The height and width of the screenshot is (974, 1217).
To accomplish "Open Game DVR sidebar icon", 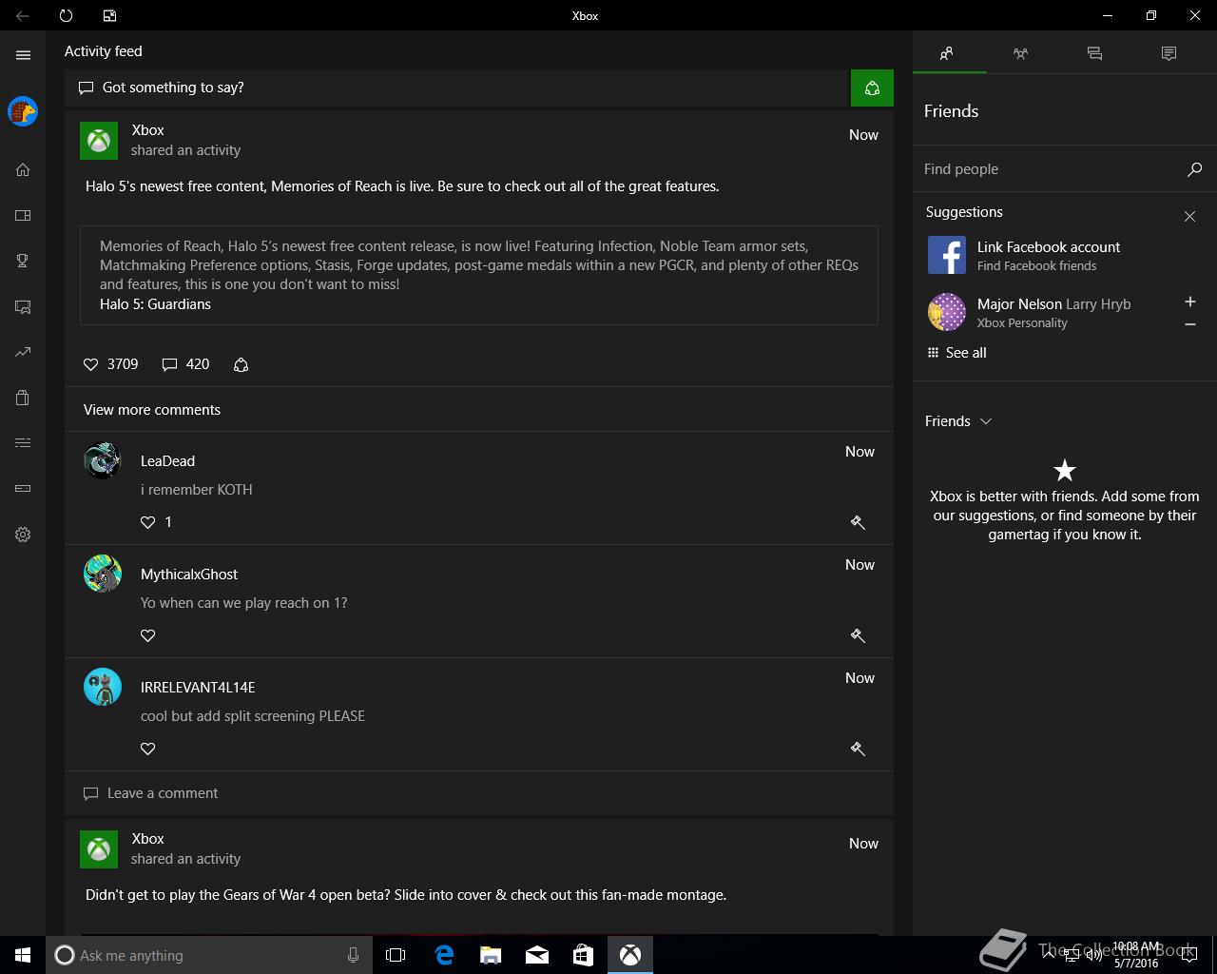I will pyautogui.click(x=23, y=306).
